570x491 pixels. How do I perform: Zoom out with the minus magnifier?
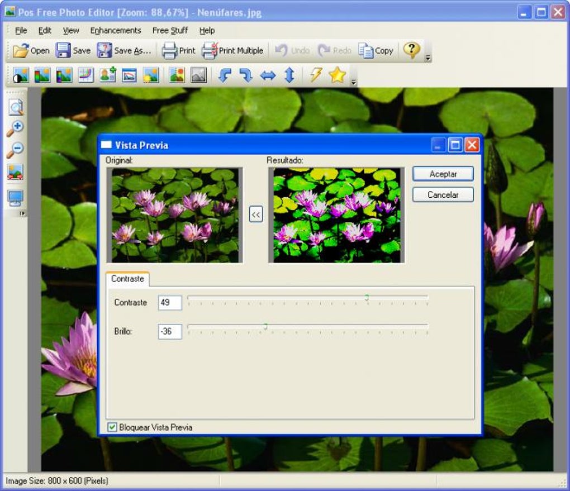click(15, 150)
